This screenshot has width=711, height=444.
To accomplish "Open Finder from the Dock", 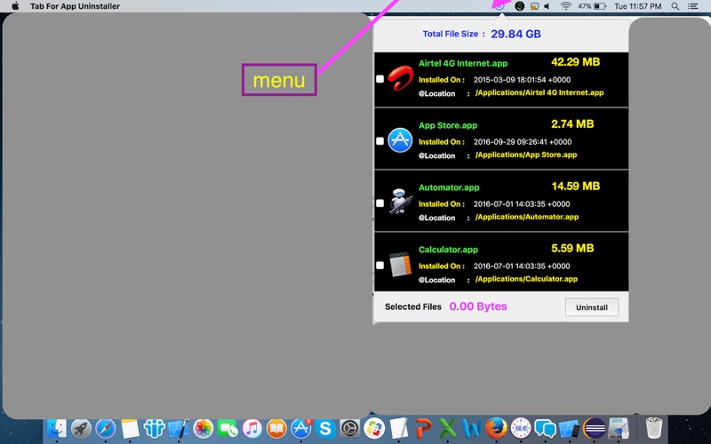I will point(57,428).
